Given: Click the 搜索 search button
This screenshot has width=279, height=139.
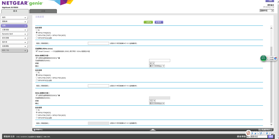Looking at the screenshot, I should coord(271,136).
